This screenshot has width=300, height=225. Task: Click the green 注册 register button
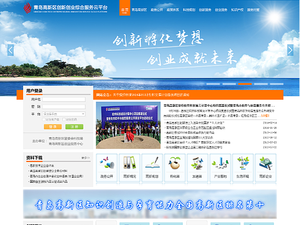click(x=74, y=127)
